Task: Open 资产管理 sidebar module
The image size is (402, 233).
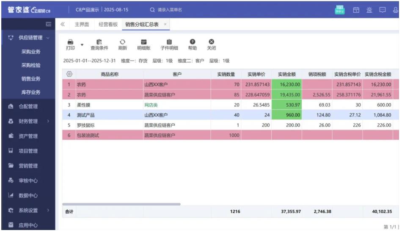Action: (28, 136)
